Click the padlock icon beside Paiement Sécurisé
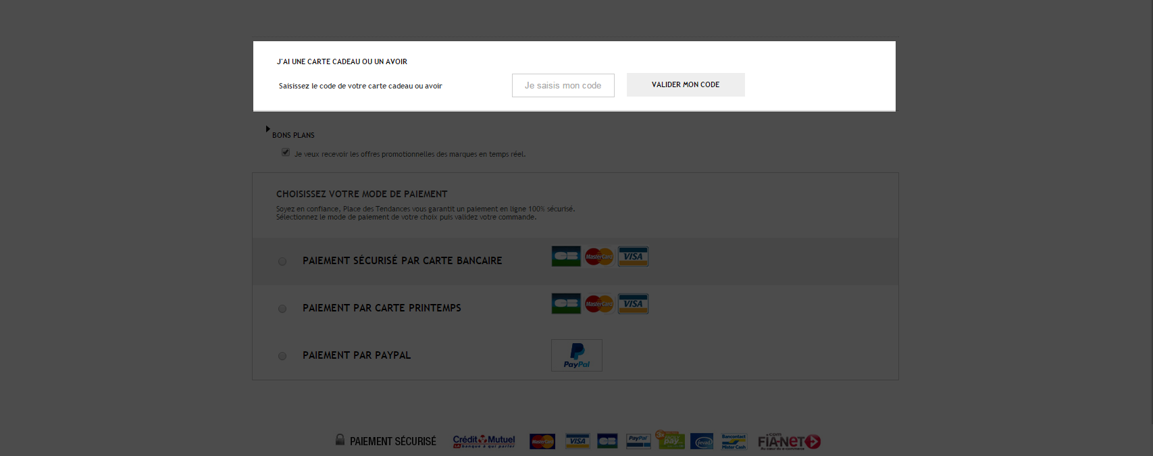The height and width of the screenshot is (456, 1153). click(340, 439)
